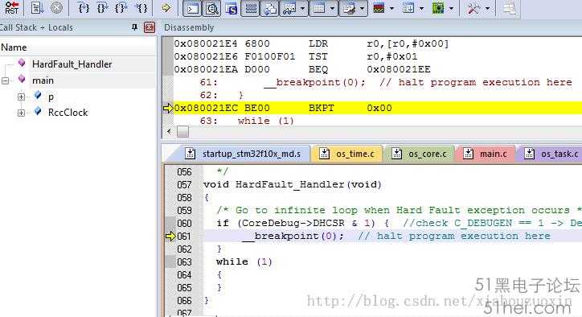Click the LDR r0,[r0,#0x00] instruction
This screenshot has height=317, width=582.
click(379, 44)
